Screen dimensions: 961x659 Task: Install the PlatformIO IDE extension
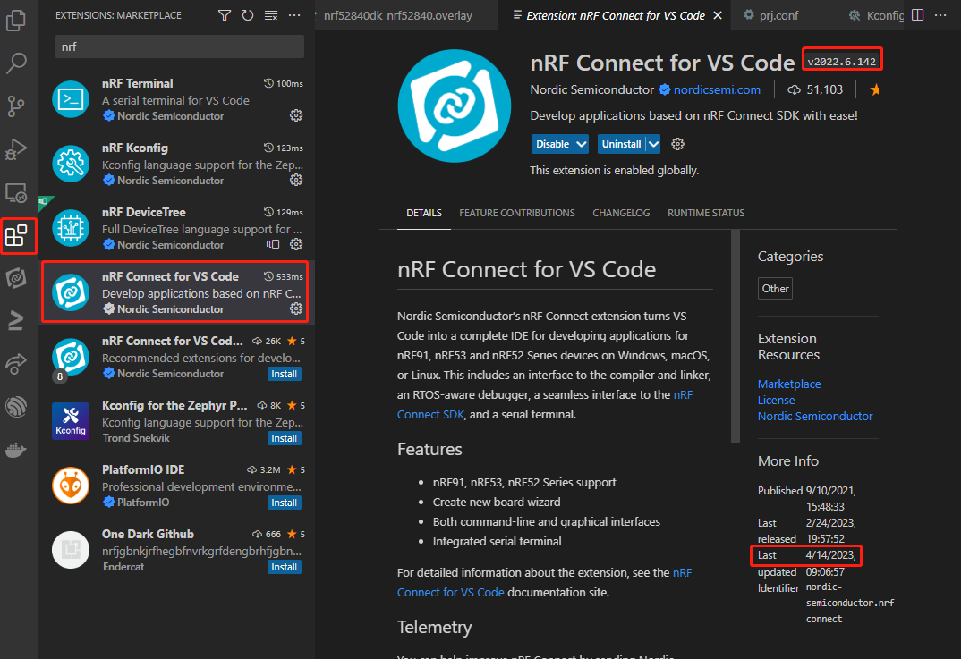coord(284,502)
